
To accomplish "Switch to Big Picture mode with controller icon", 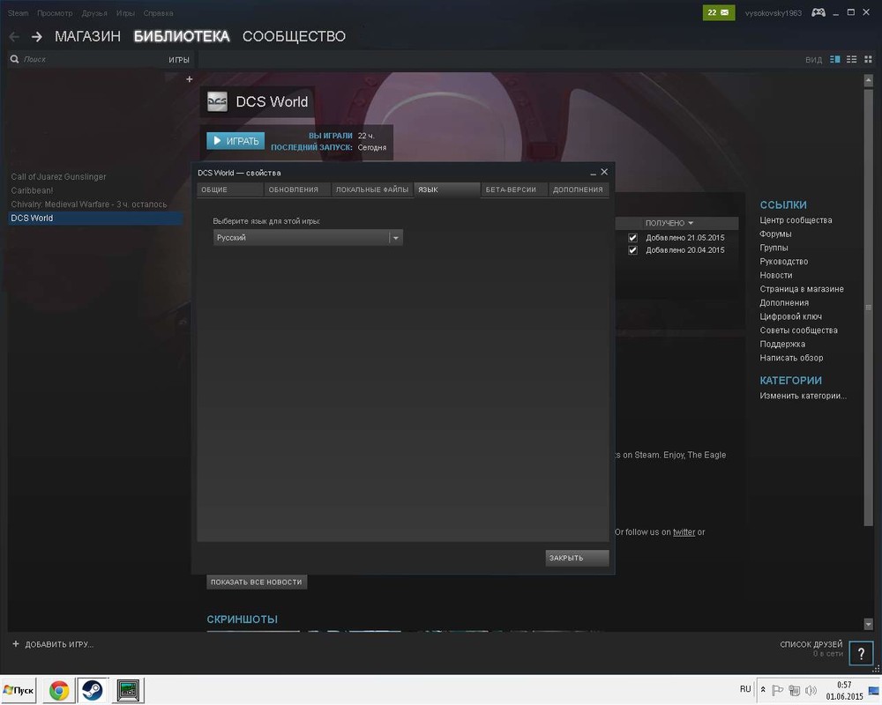I will coord(818,12).
